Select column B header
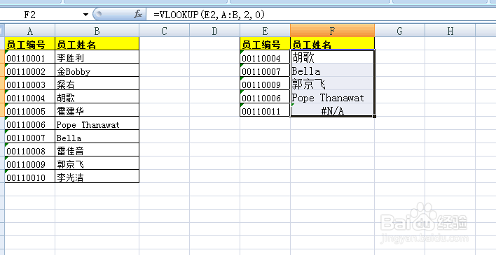The width and height of the screenshot is (496, 255). tap(97, 31)
